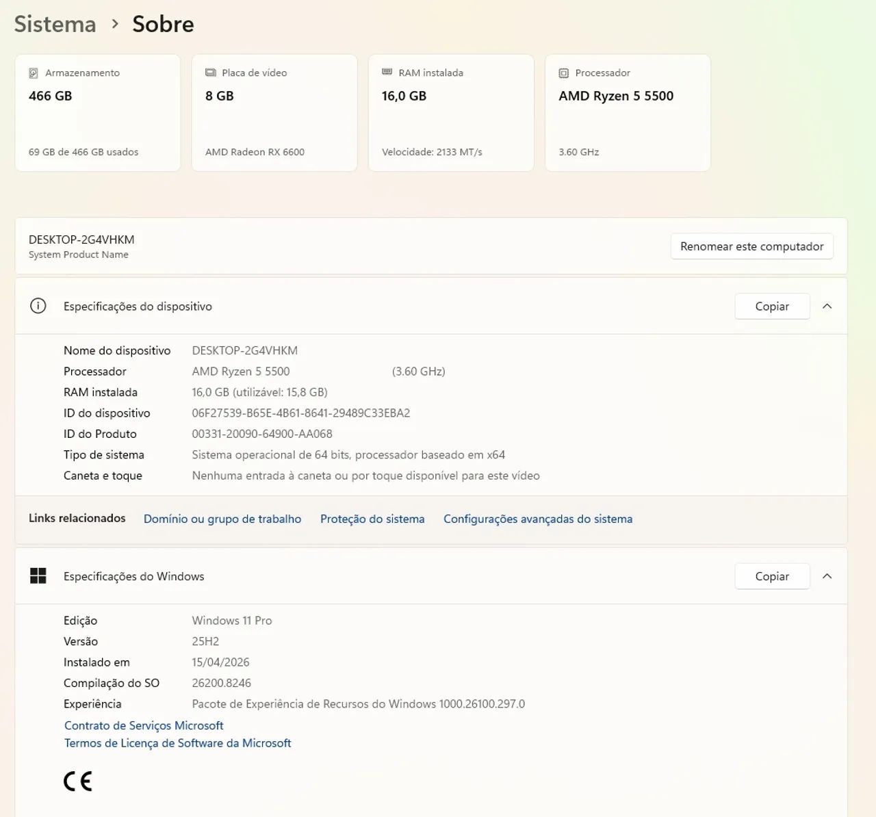Image resolution: width=876 pixels, height=817 pixels.
Task: Click the Instalado em label
Action: (x=96, y=662)
